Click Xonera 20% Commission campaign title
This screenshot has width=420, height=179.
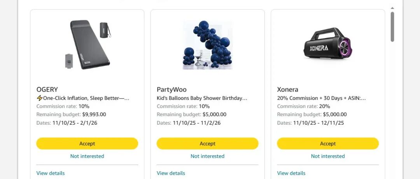tap(321, 98)
